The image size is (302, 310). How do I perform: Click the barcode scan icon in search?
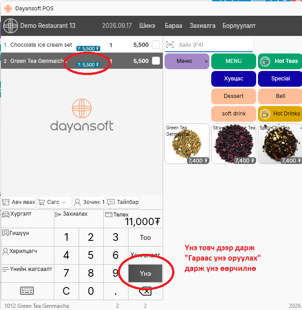click(170, 44)
